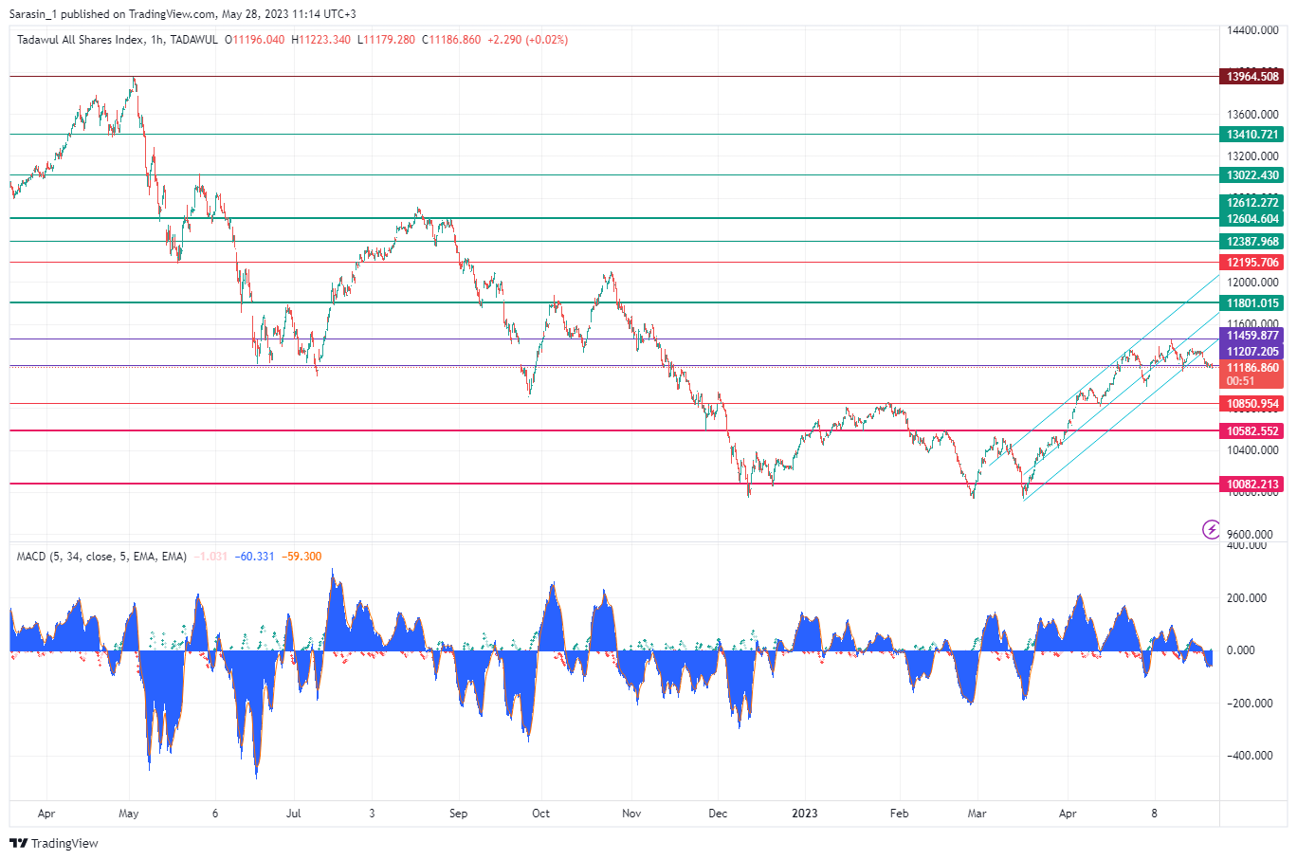Click the current price label 11186.860
Screen dimensions: 1297x860
tap(1251, 368)
